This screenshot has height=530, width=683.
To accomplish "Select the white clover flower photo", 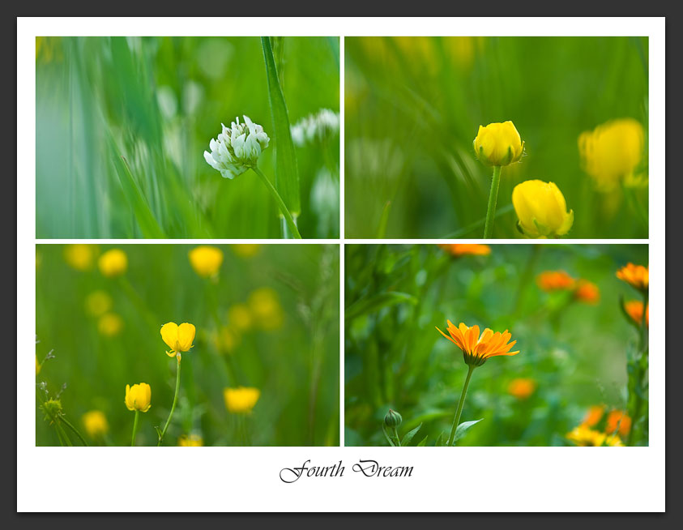I will tap(187, 137).
